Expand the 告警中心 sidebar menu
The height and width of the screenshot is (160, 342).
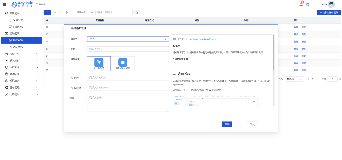tap(21, 54)
